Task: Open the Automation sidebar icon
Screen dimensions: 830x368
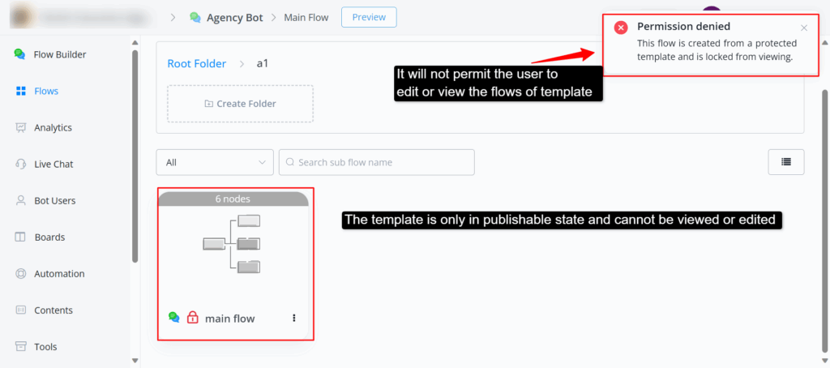Action: [20, 274]
